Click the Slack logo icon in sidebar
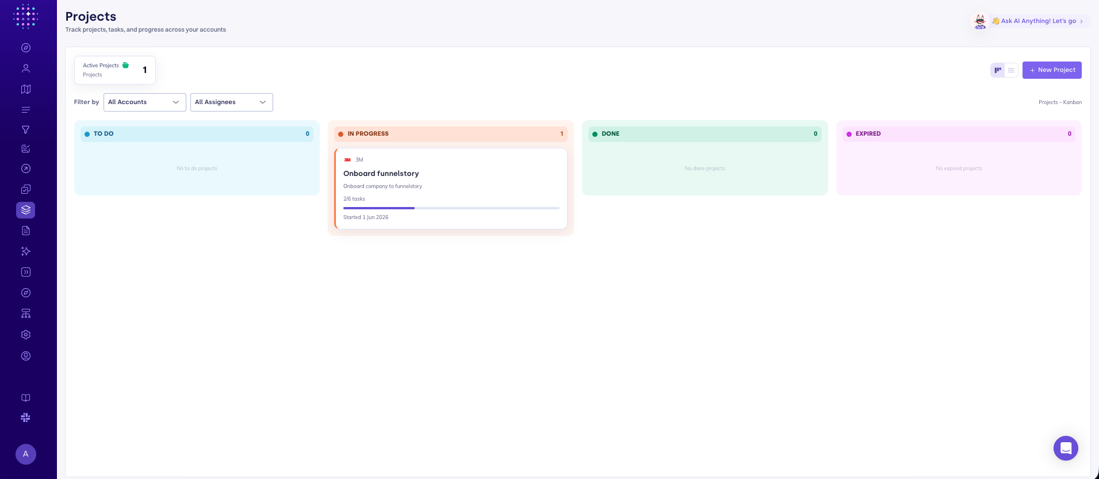The width and height of the screenshot is (1099, 479). (26, 417)
